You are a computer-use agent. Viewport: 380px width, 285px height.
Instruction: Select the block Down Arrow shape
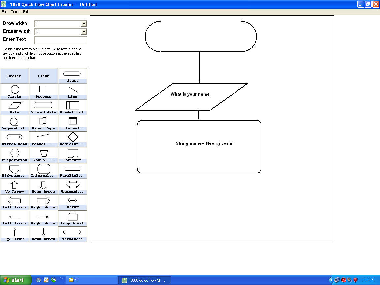(44, 187)
